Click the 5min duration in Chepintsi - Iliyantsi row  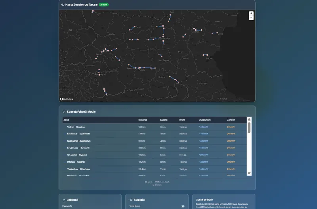[163, 155]
